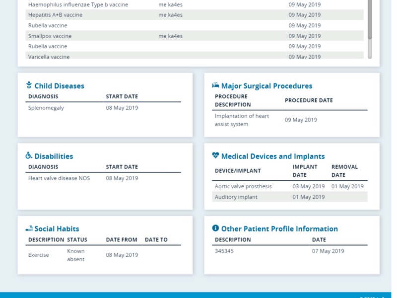The image size is (397, 298).
Task: Click the Smallpox vaccine row
Action: pos(195,36)
